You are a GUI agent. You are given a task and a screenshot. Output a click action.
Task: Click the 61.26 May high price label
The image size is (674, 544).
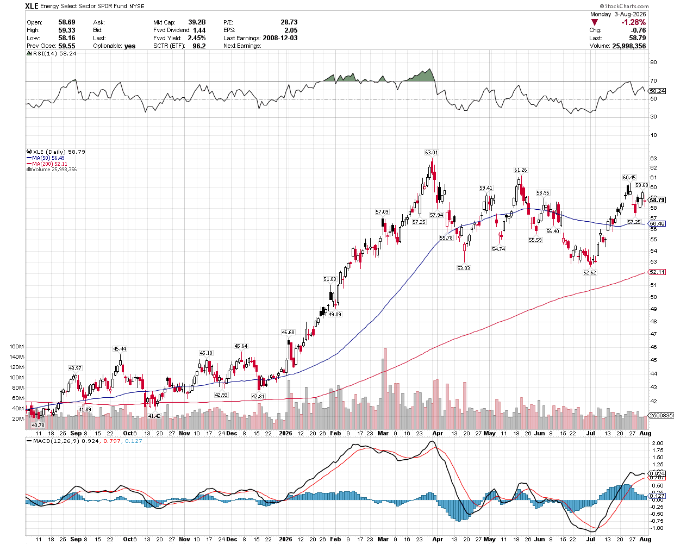(x=521, y=170)
